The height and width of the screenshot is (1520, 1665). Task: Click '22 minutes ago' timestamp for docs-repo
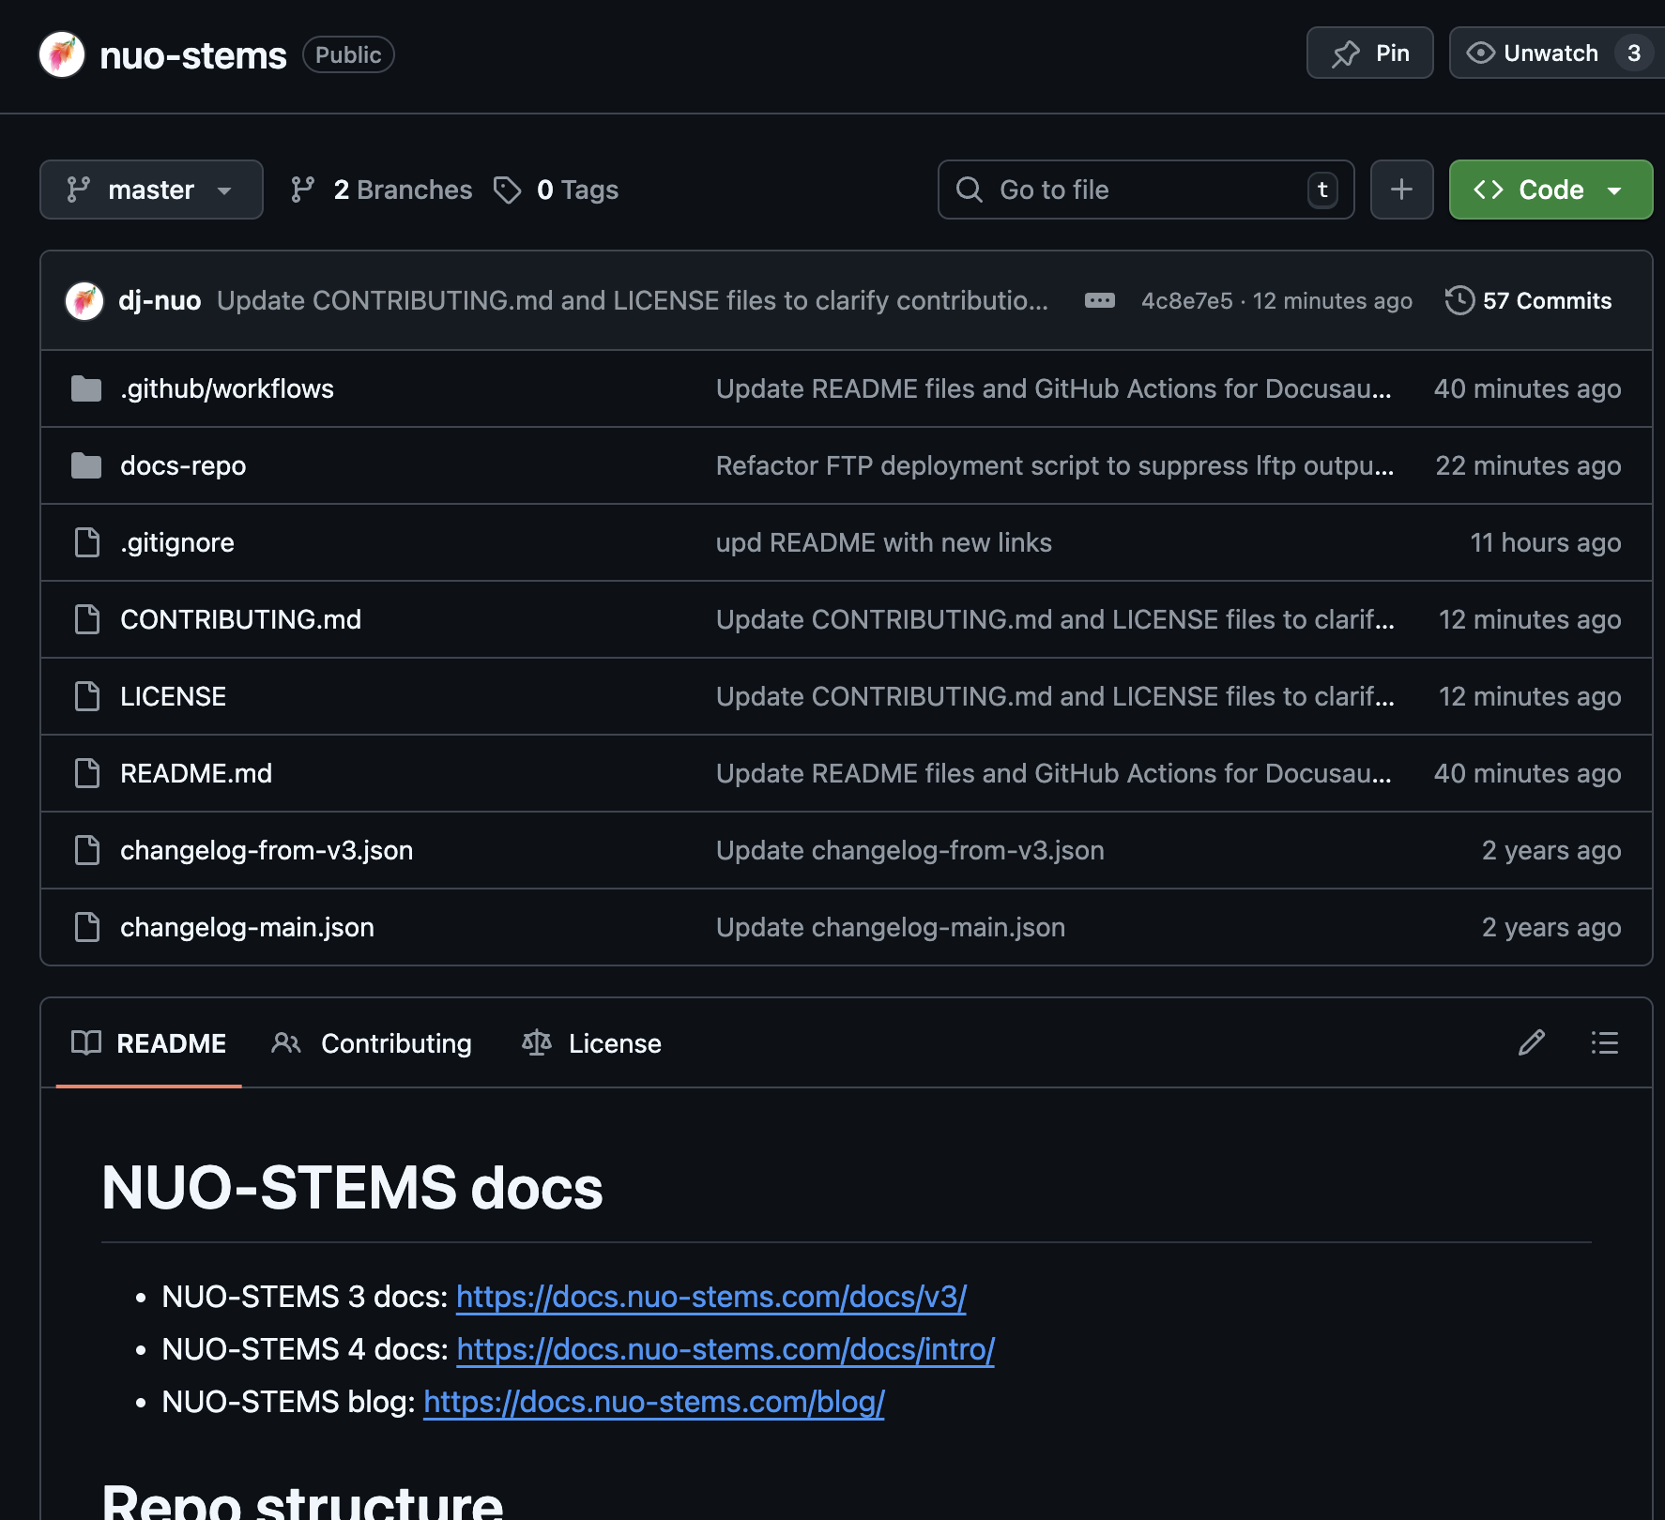pyautogui.click(x=1528, y=465)
